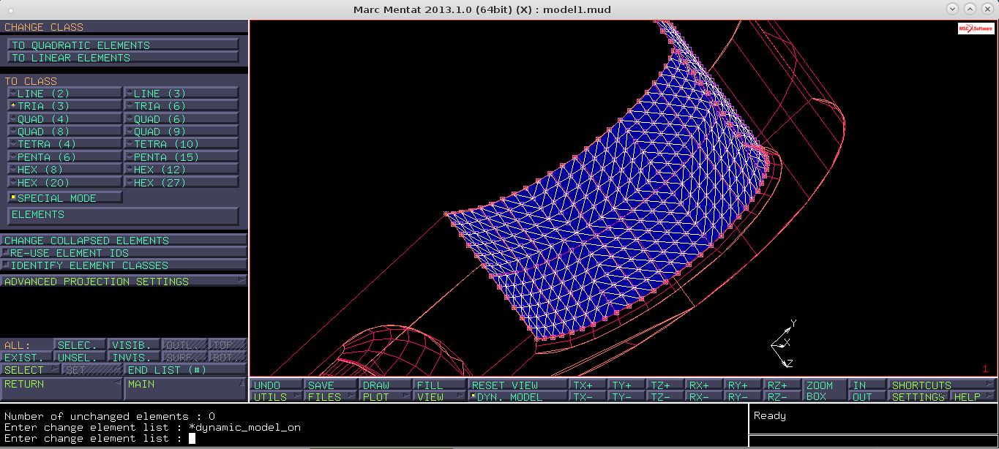The height and width of the screenshot is (449, 999).
Task: Translate view with TX-
Action: (588, 397)
